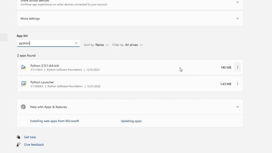Click the Python Launcher app icon
The width and height of the screenshot is (272, 153).
[x=24, y=84]
